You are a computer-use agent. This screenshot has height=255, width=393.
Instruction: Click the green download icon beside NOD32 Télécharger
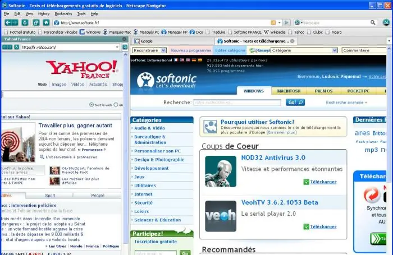(306, 182)
